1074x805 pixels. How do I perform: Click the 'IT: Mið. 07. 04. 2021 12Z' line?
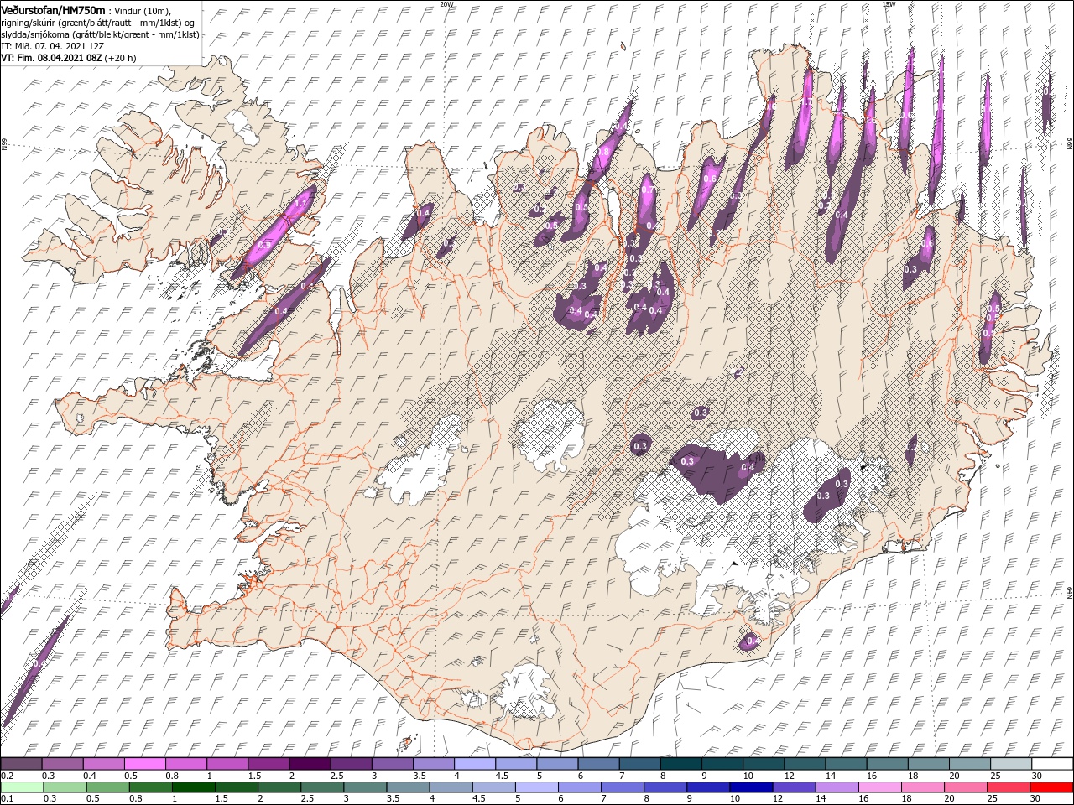point(54,46)
